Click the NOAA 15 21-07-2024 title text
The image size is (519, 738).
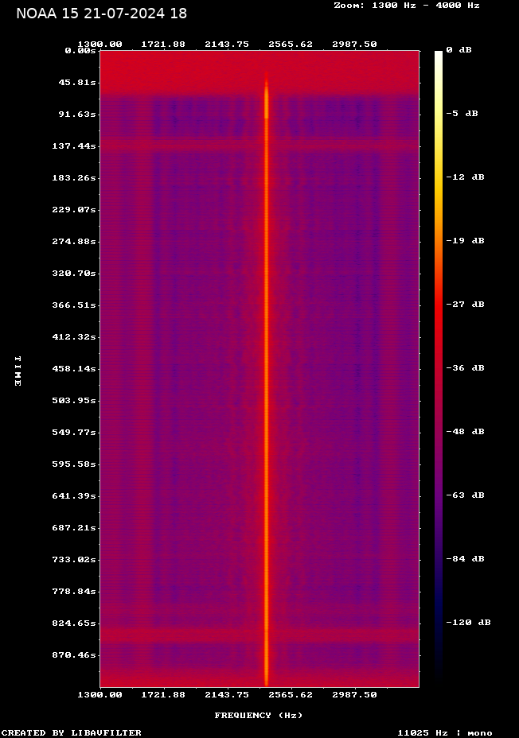pyautogui.click(x=102, y=14)
